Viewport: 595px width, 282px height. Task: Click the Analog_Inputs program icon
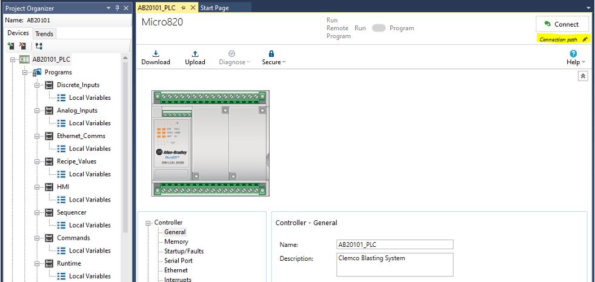tap(49, 110)
